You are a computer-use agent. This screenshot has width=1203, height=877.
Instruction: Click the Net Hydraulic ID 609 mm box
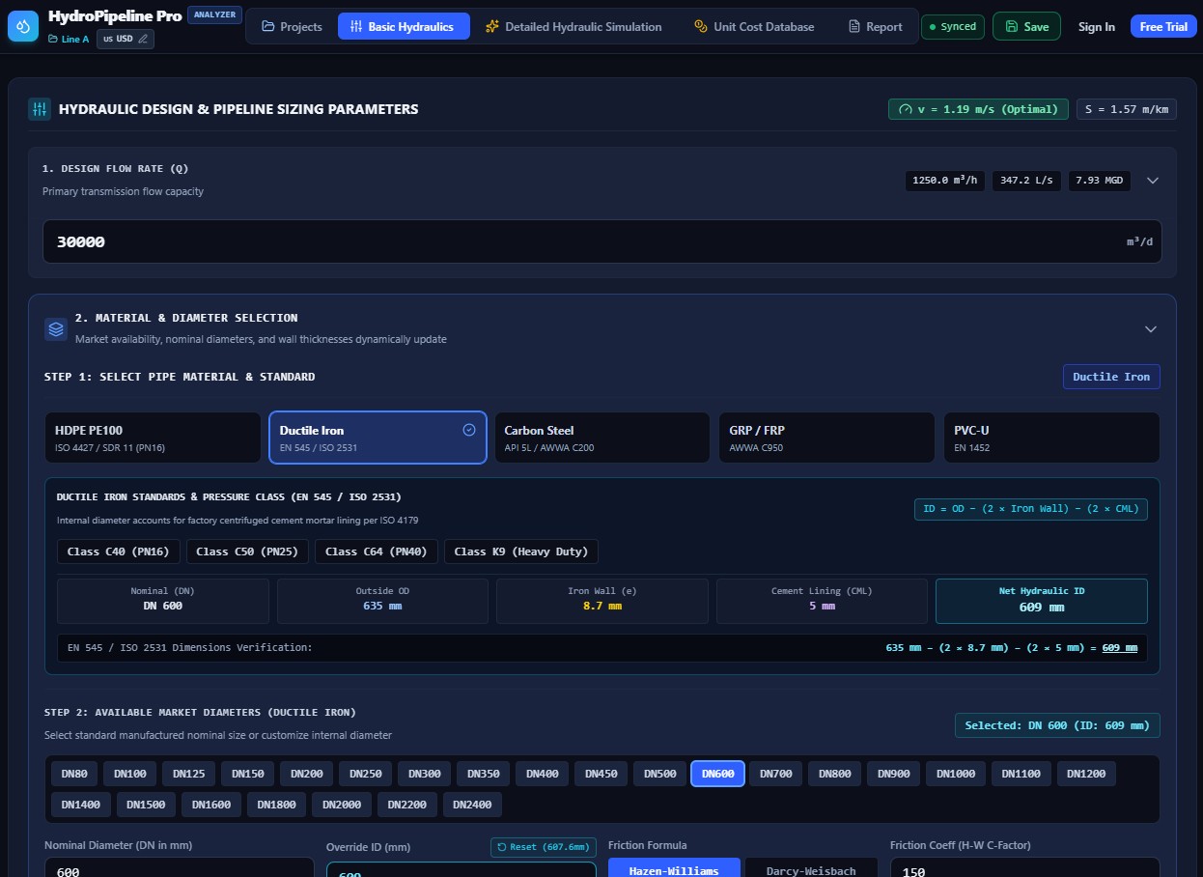(x=1041, y=601)
